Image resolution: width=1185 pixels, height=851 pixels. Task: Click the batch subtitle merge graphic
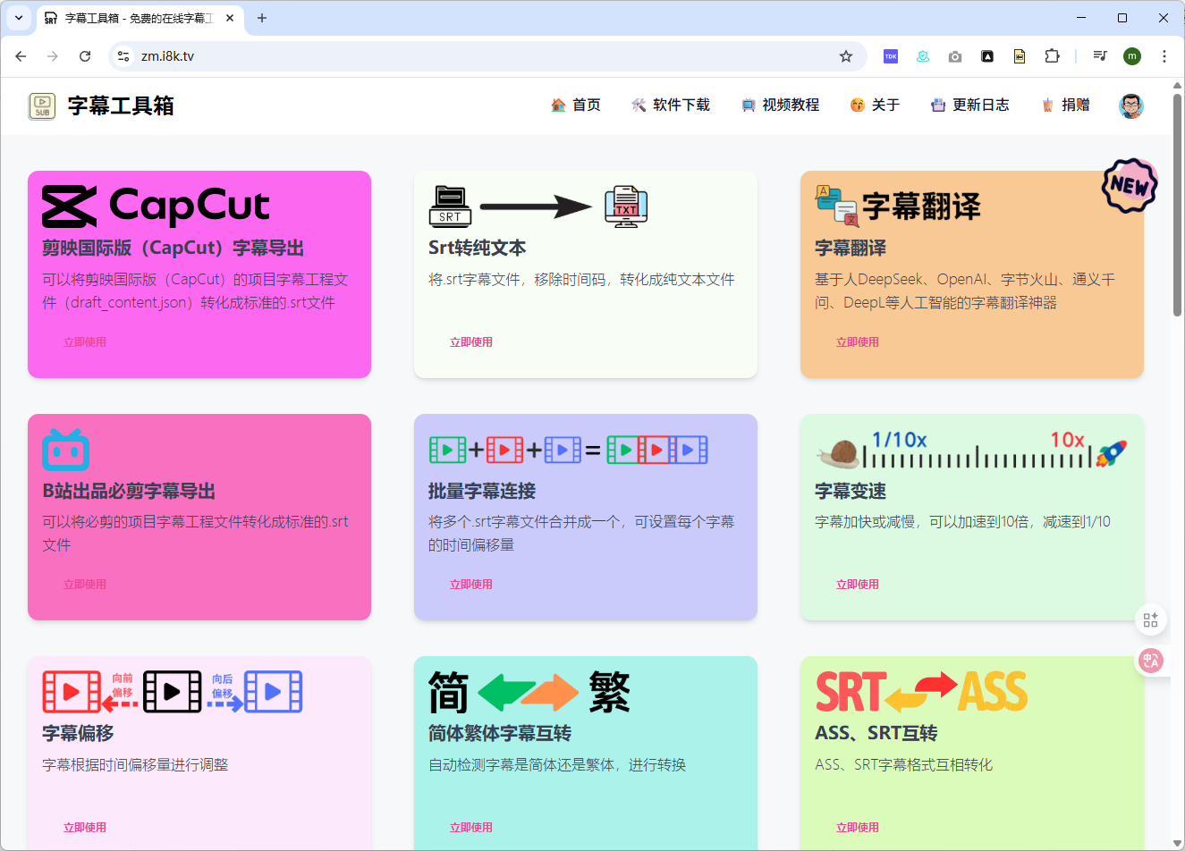click(x=569, y=450)
